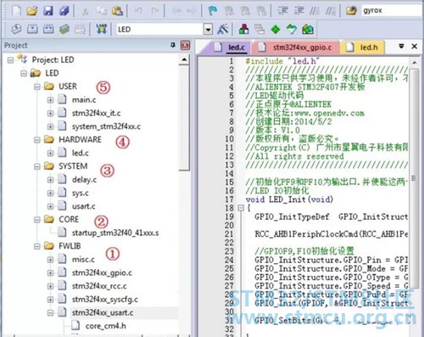Click the green diamond pack installer icon
This screenshot has height=337, width=424.
coord(276,29)
